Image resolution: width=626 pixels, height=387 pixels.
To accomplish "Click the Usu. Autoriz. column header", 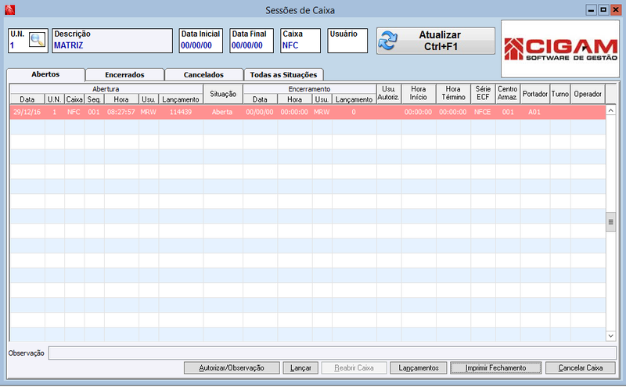I will click(x=388, y=94).
